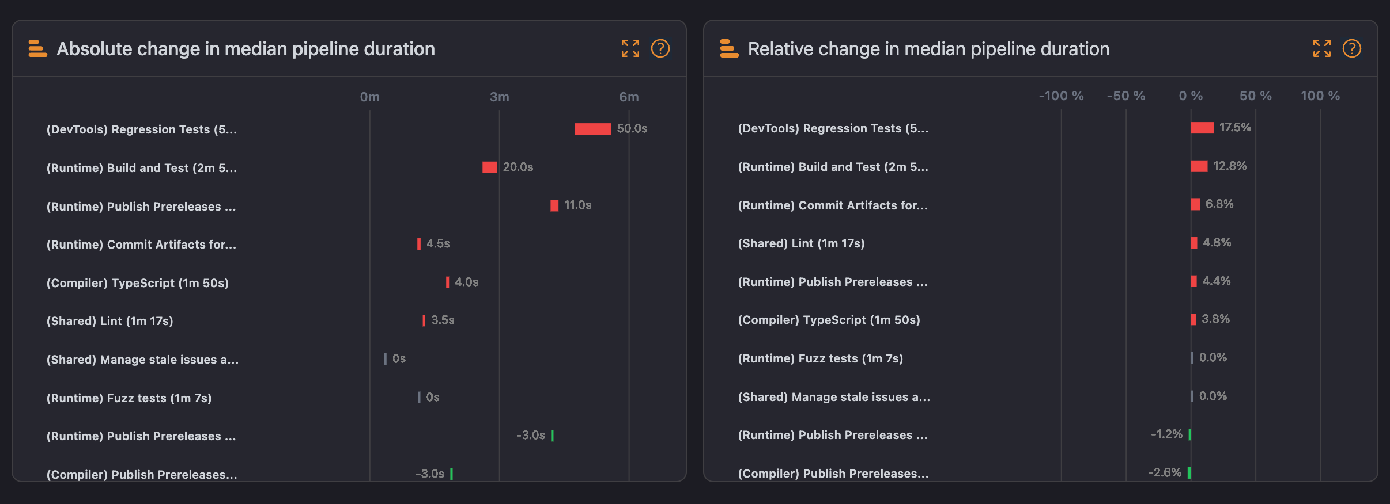
Task: Click the 3.8% value label
Action: click(x=1216, y=319)
